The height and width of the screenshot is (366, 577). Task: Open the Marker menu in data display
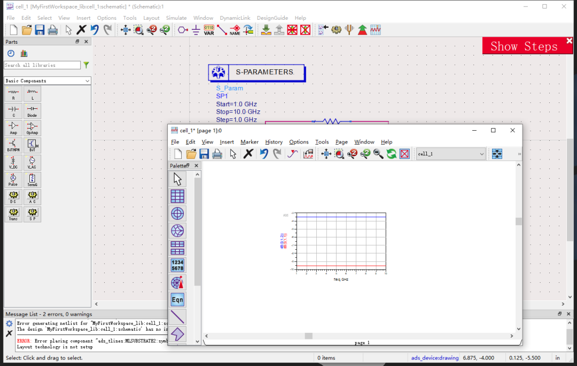click(249, 142)
